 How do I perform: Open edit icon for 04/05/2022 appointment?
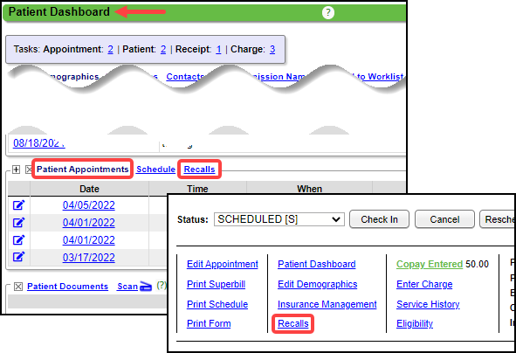pyautogui.click(x=18, y=204)
